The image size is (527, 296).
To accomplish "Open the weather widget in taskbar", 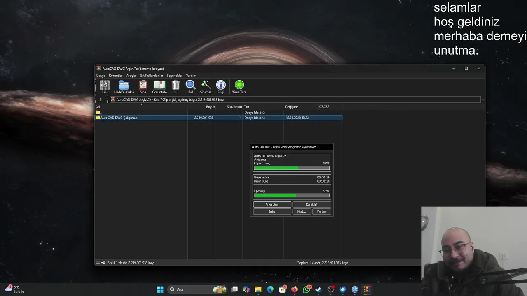I will click(x=15, y=289).
